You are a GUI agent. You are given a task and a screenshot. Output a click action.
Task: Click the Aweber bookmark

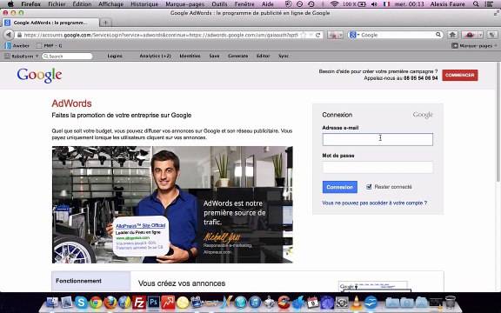pyautogui.click(x=17, y=46)
